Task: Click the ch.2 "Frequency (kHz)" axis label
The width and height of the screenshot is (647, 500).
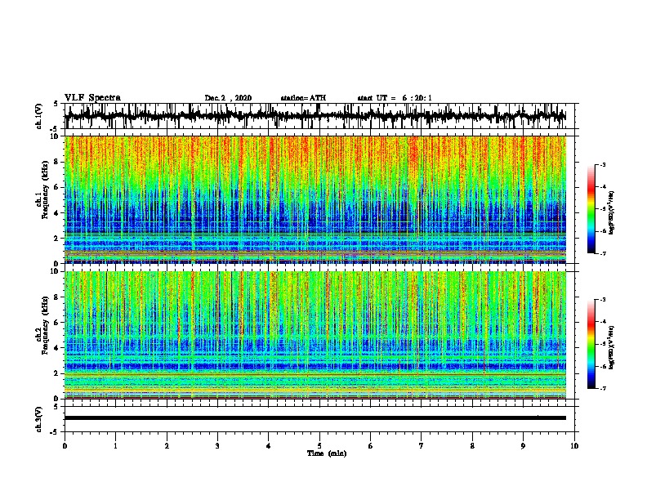Action: [x=45, y=325]
